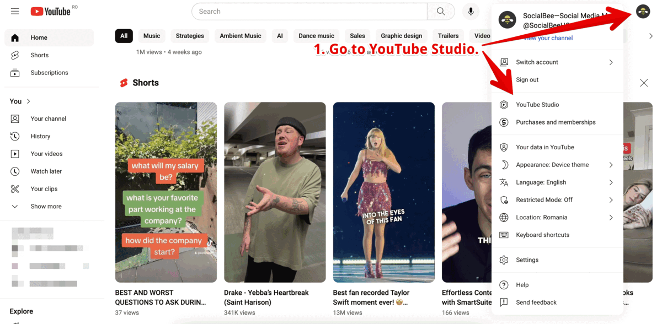The image size is (662, 324).
Task: Open Keyboard shortcuts menu entry
Action: [557, 235]
